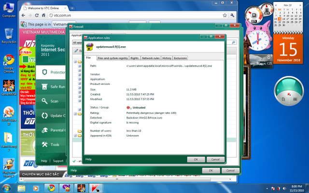Open Support link in Kaspersky main window
This screenshot has height=193, width=309.
[58, 161]
